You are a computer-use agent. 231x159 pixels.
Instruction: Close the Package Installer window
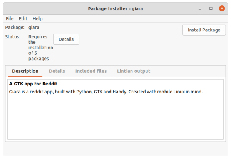222,8
